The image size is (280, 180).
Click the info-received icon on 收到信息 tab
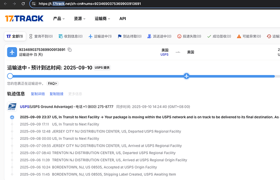point(61,36)
